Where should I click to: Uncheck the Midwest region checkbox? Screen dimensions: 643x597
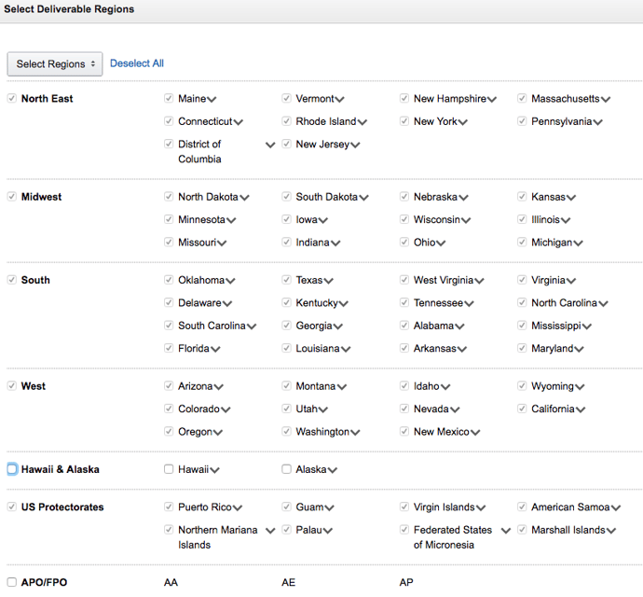coord(12,197)
